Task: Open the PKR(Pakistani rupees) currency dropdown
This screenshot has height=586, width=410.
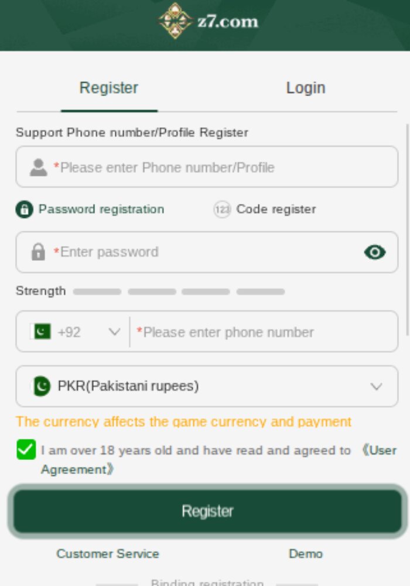Action: pos(207,386)
